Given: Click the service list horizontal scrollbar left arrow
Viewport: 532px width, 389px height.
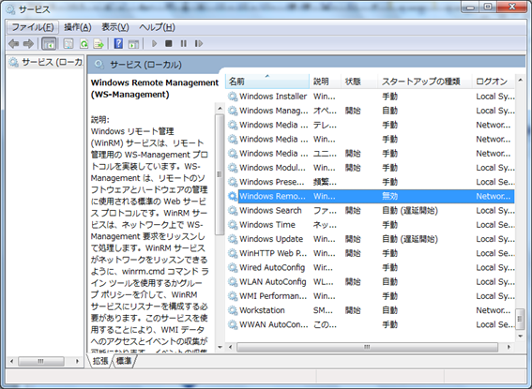Looking at the screenshot, I should pos(231,347).
